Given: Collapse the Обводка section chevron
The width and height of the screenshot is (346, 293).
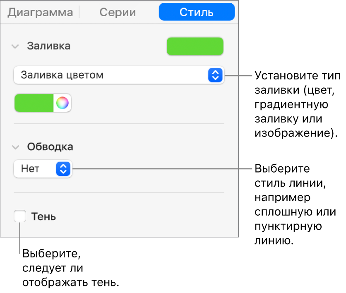Looking at the screenshot, I should pos(15,147).
